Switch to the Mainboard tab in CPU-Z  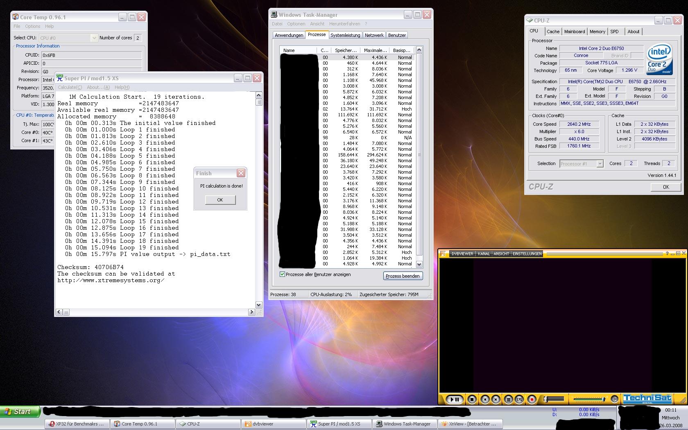click(575, 32)
